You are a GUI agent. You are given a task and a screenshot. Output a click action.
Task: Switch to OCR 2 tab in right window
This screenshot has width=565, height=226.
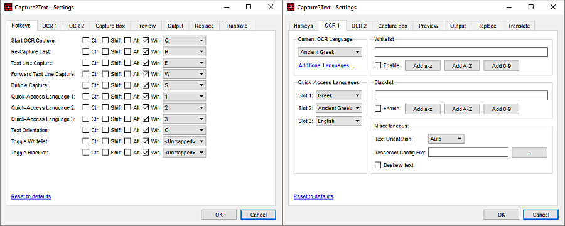tap(359, 26)
